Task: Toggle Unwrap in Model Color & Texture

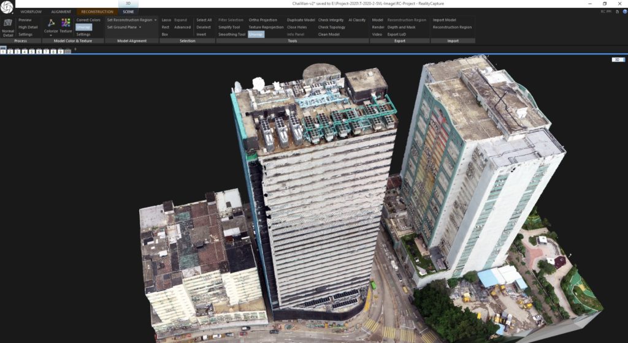Action: point(84,27)
